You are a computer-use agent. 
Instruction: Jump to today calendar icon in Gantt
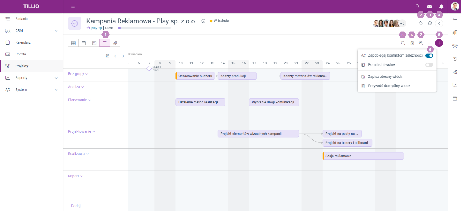pyautogui.click(x=107, y=56)
